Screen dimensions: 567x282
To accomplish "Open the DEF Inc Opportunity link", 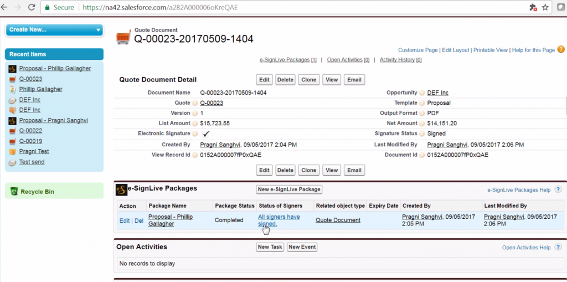I will click(438, 93).
